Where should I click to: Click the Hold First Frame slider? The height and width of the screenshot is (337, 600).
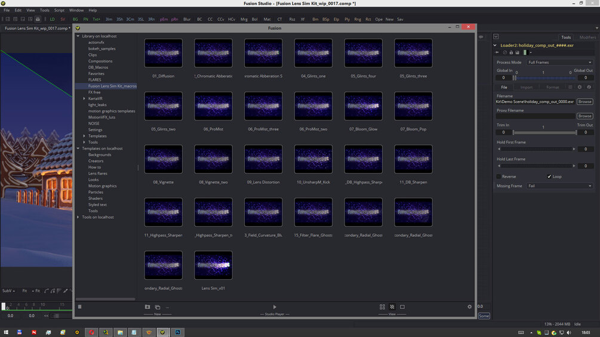click(536, 149)
